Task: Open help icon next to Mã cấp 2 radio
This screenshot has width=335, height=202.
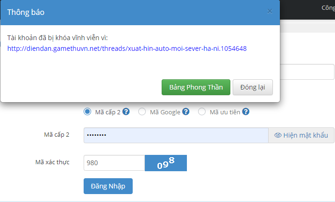Action: point(126,112)
